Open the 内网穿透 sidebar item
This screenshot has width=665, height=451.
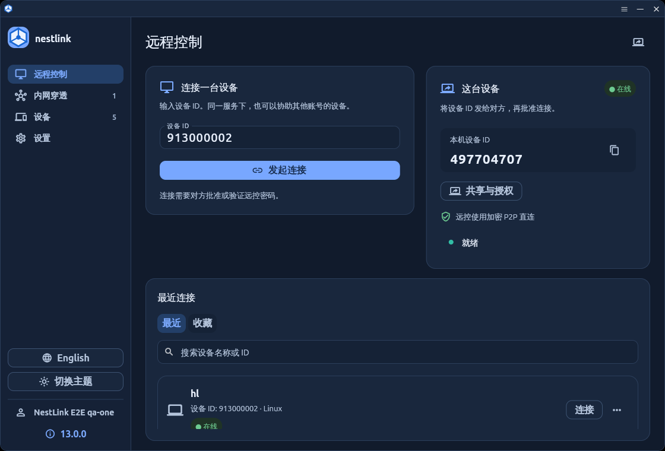(65, 96)
